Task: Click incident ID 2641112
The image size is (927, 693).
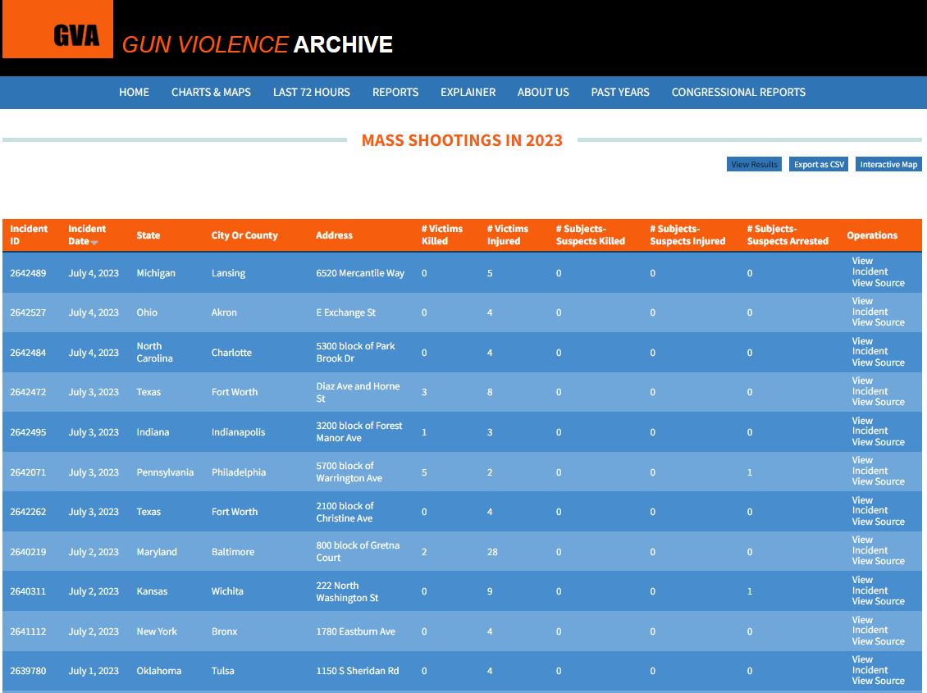Action: 28,631
